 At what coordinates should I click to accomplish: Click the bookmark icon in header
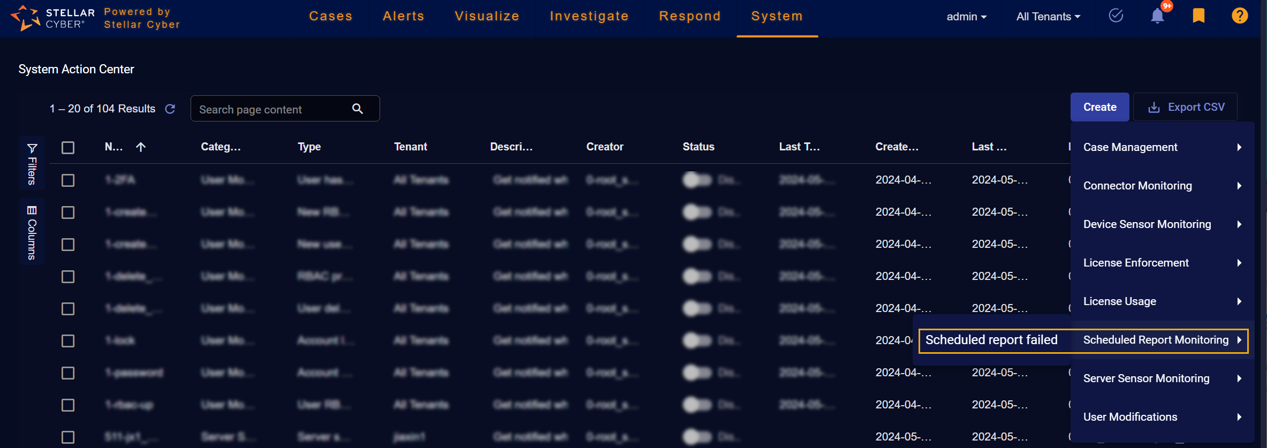point(1198,16)
